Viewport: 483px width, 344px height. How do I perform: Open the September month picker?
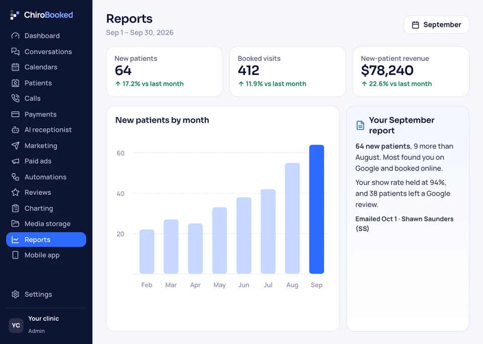pyautogui.click(x=436, y=25)
